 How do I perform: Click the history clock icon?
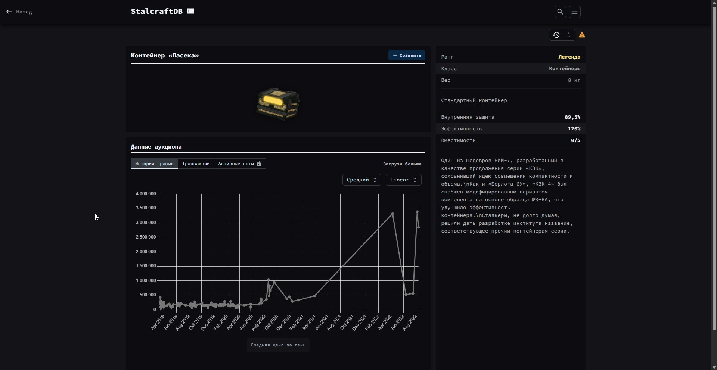(x=556, y=35)
